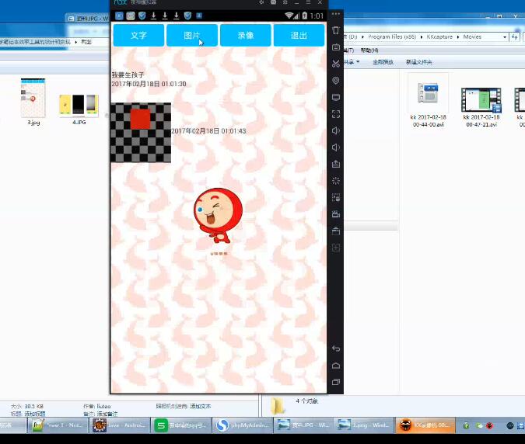Viewport: 525px width, 444px height.
Task: Click the Android back arrow in Nox sidebar
Action: (336, 349)
